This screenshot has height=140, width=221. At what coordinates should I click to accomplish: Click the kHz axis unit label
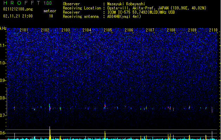click(3, 28)
